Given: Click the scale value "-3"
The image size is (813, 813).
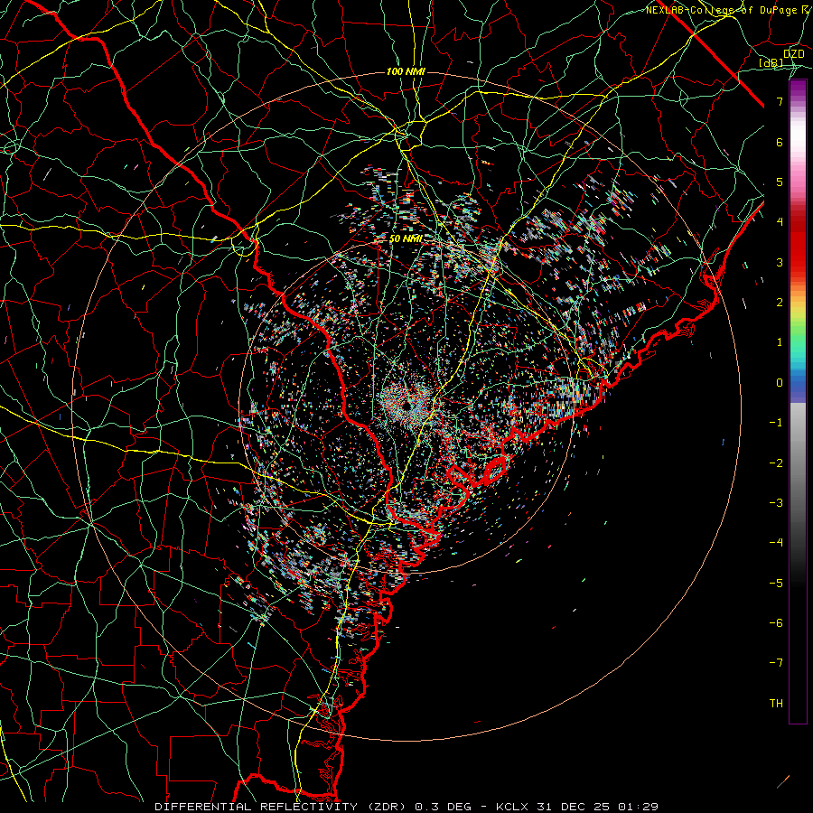Looking at the screenshot, I should point(776,503).
